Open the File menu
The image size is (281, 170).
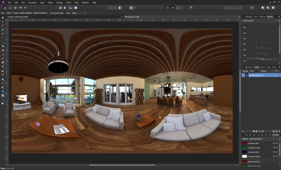point(10,3)
